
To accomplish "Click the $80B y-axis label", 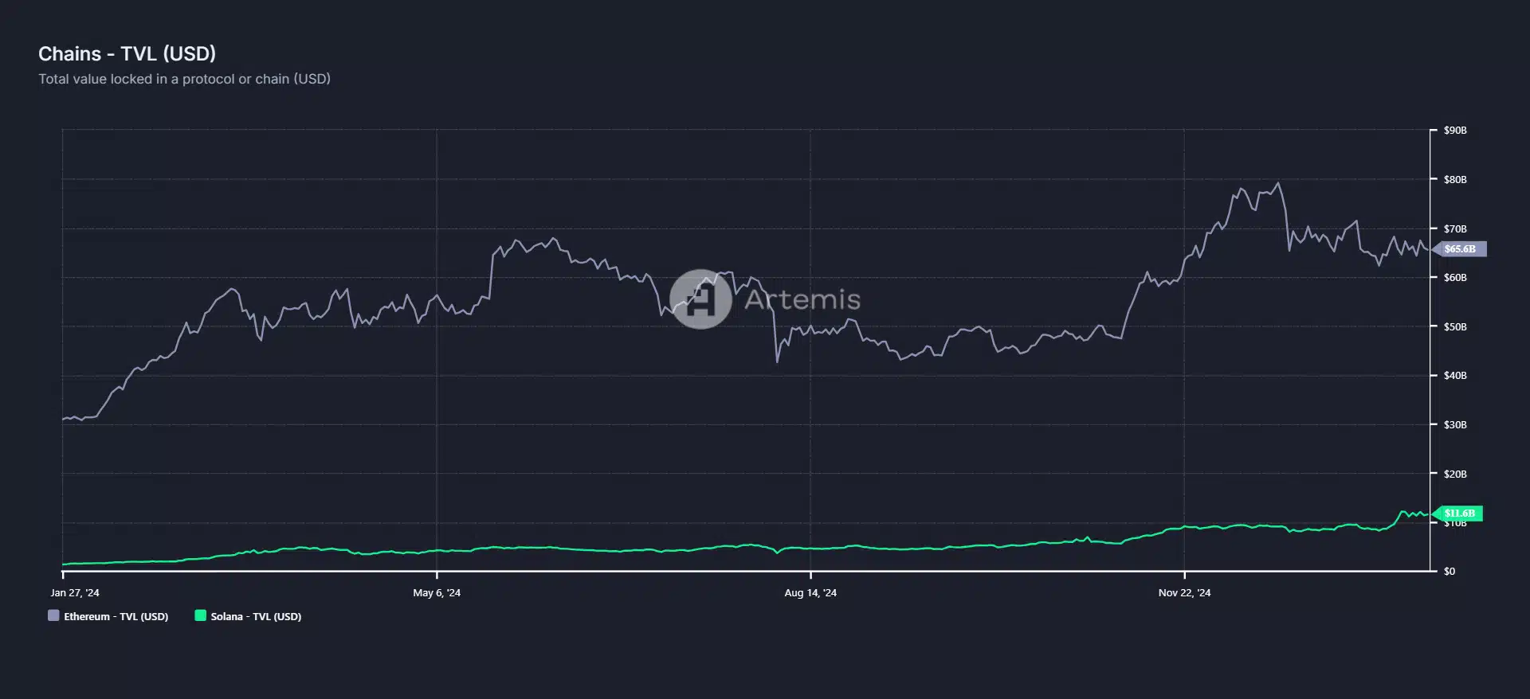I will pos(1455,179).
